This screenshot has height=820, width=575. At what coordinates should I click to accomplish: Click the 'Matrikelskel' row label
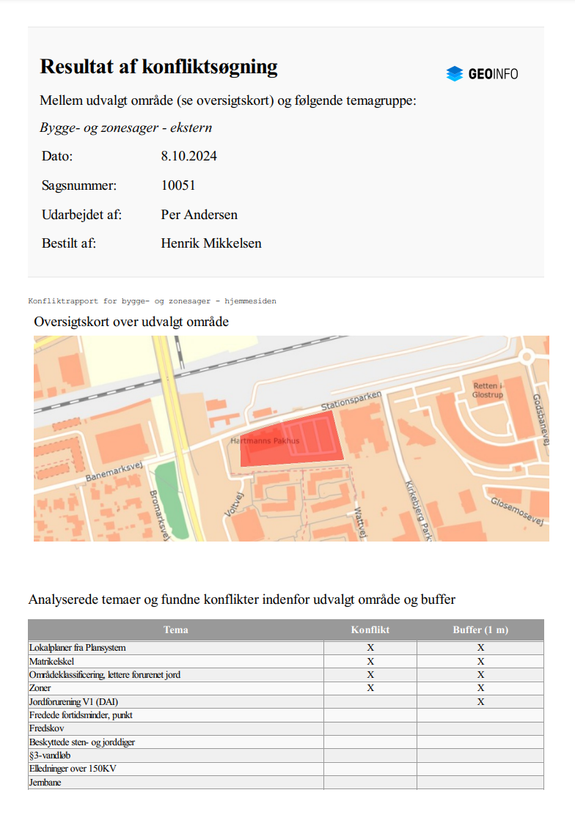(x=52, y=662)
